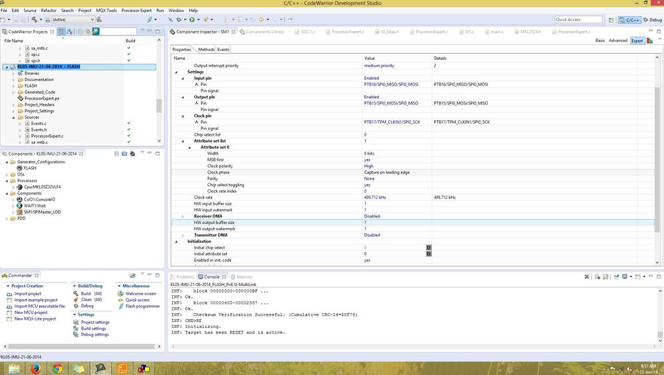664x375 pixels.
Task: Click the green Run button in the toolbar
Action: click(x=192, y=19)
